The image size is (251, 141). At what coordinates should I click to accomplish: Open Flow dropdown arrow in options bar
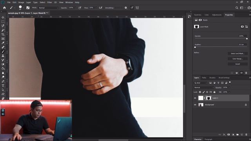96,8
